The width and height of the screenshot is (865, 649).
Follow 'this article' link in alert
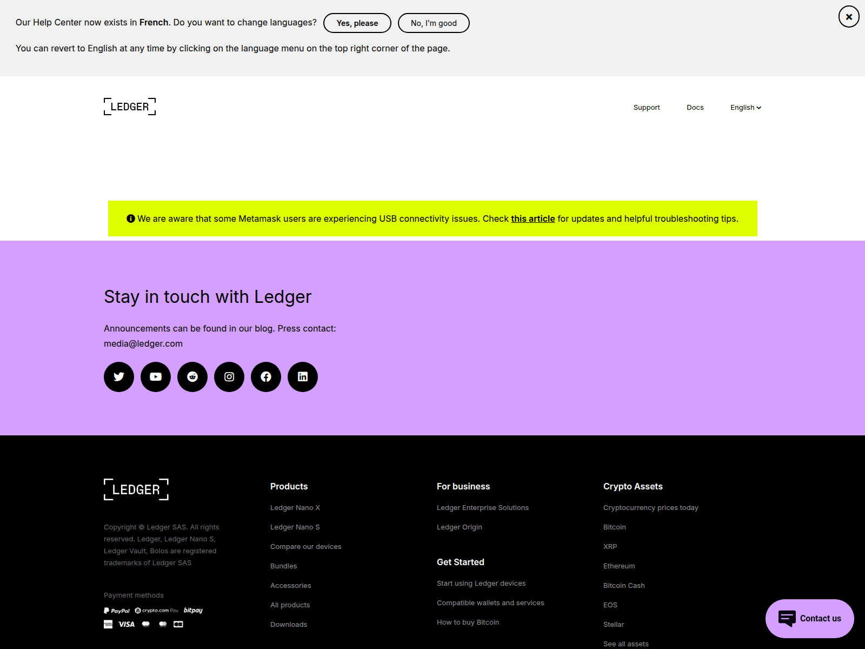point(533,218)
